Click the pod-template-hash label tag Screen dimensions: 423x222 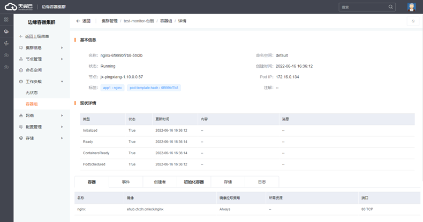pyautogui.click(x=154, y=88)
